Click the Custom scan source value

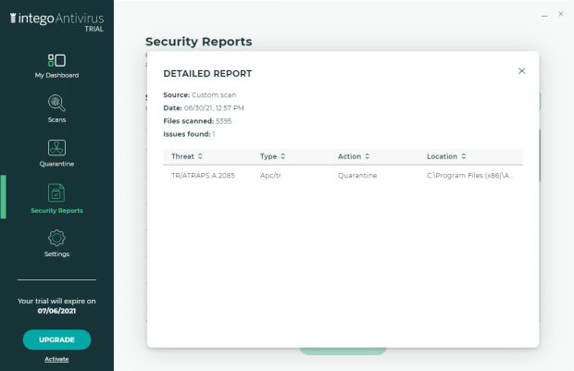(214, 94)
